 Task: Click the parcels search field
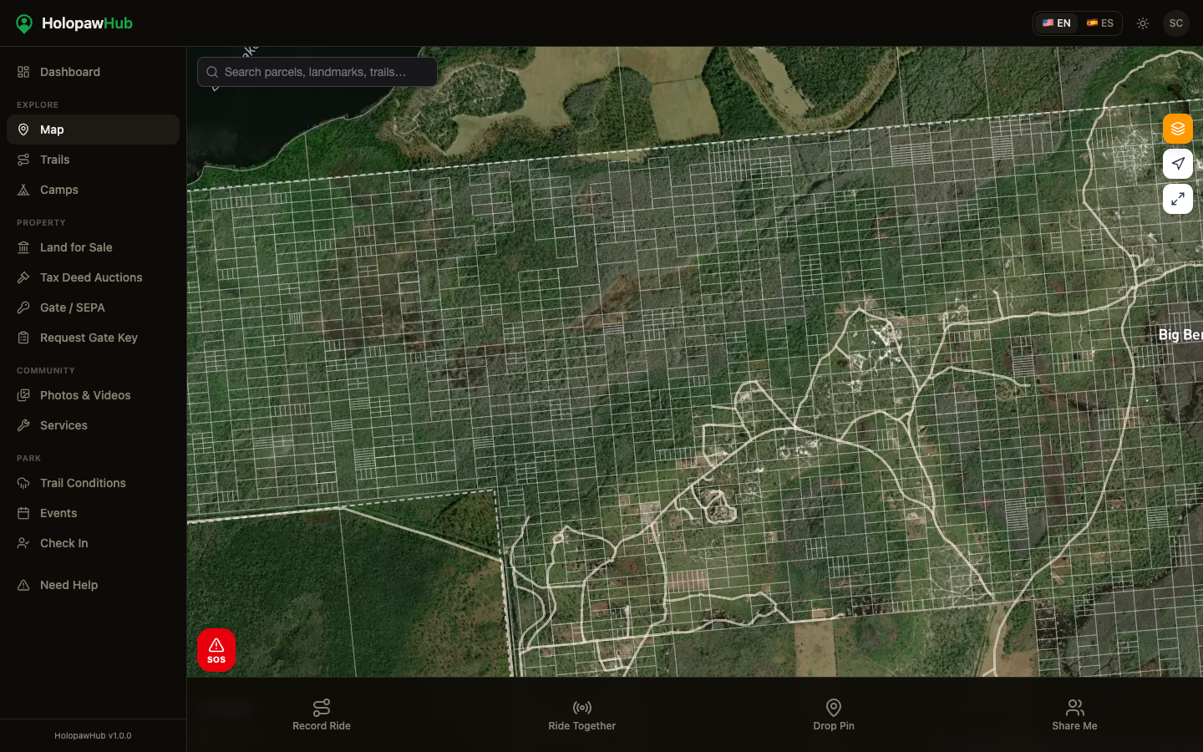317,72
